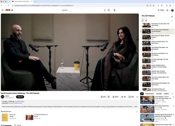Open playlist panel more options menu

(172, 20)
